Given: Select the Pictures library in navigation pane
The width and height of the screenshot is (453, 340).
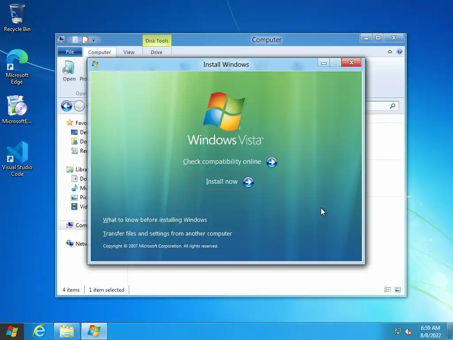Looking at the screenshot, I should tap(79, 197).
